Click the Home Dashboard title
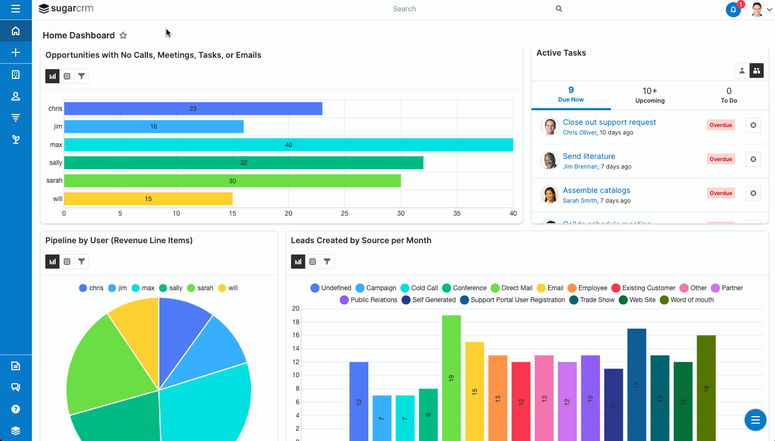Image resolution: width=775 pixels, height=441 pixels. 79,35
